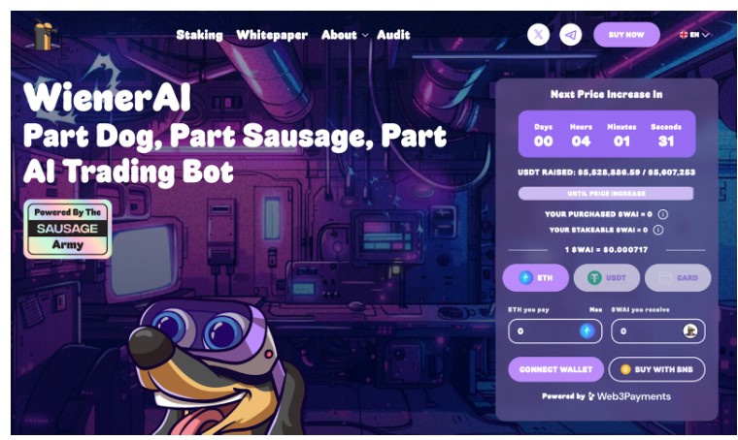
Task: Click the Buy With BNB button
Action: point(657,369)
